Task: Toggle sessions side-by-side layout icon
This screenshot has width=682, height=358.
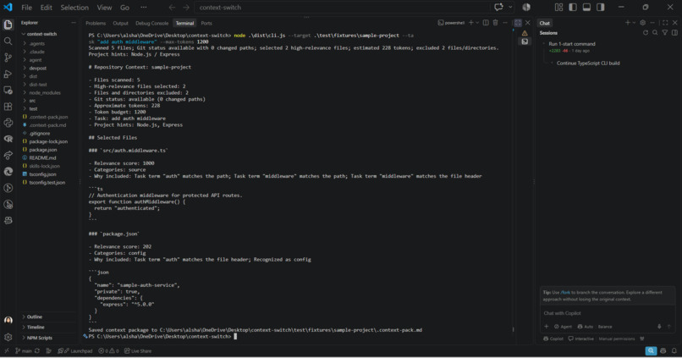Action: (674, 33)
